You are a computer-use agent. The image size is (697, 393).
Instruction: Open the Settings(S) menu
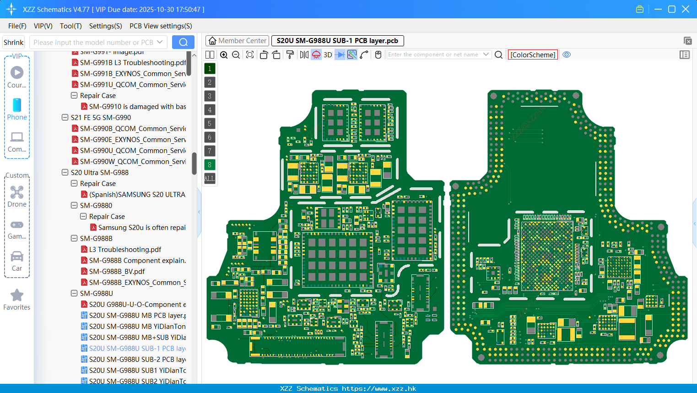(x=106, y=26)
